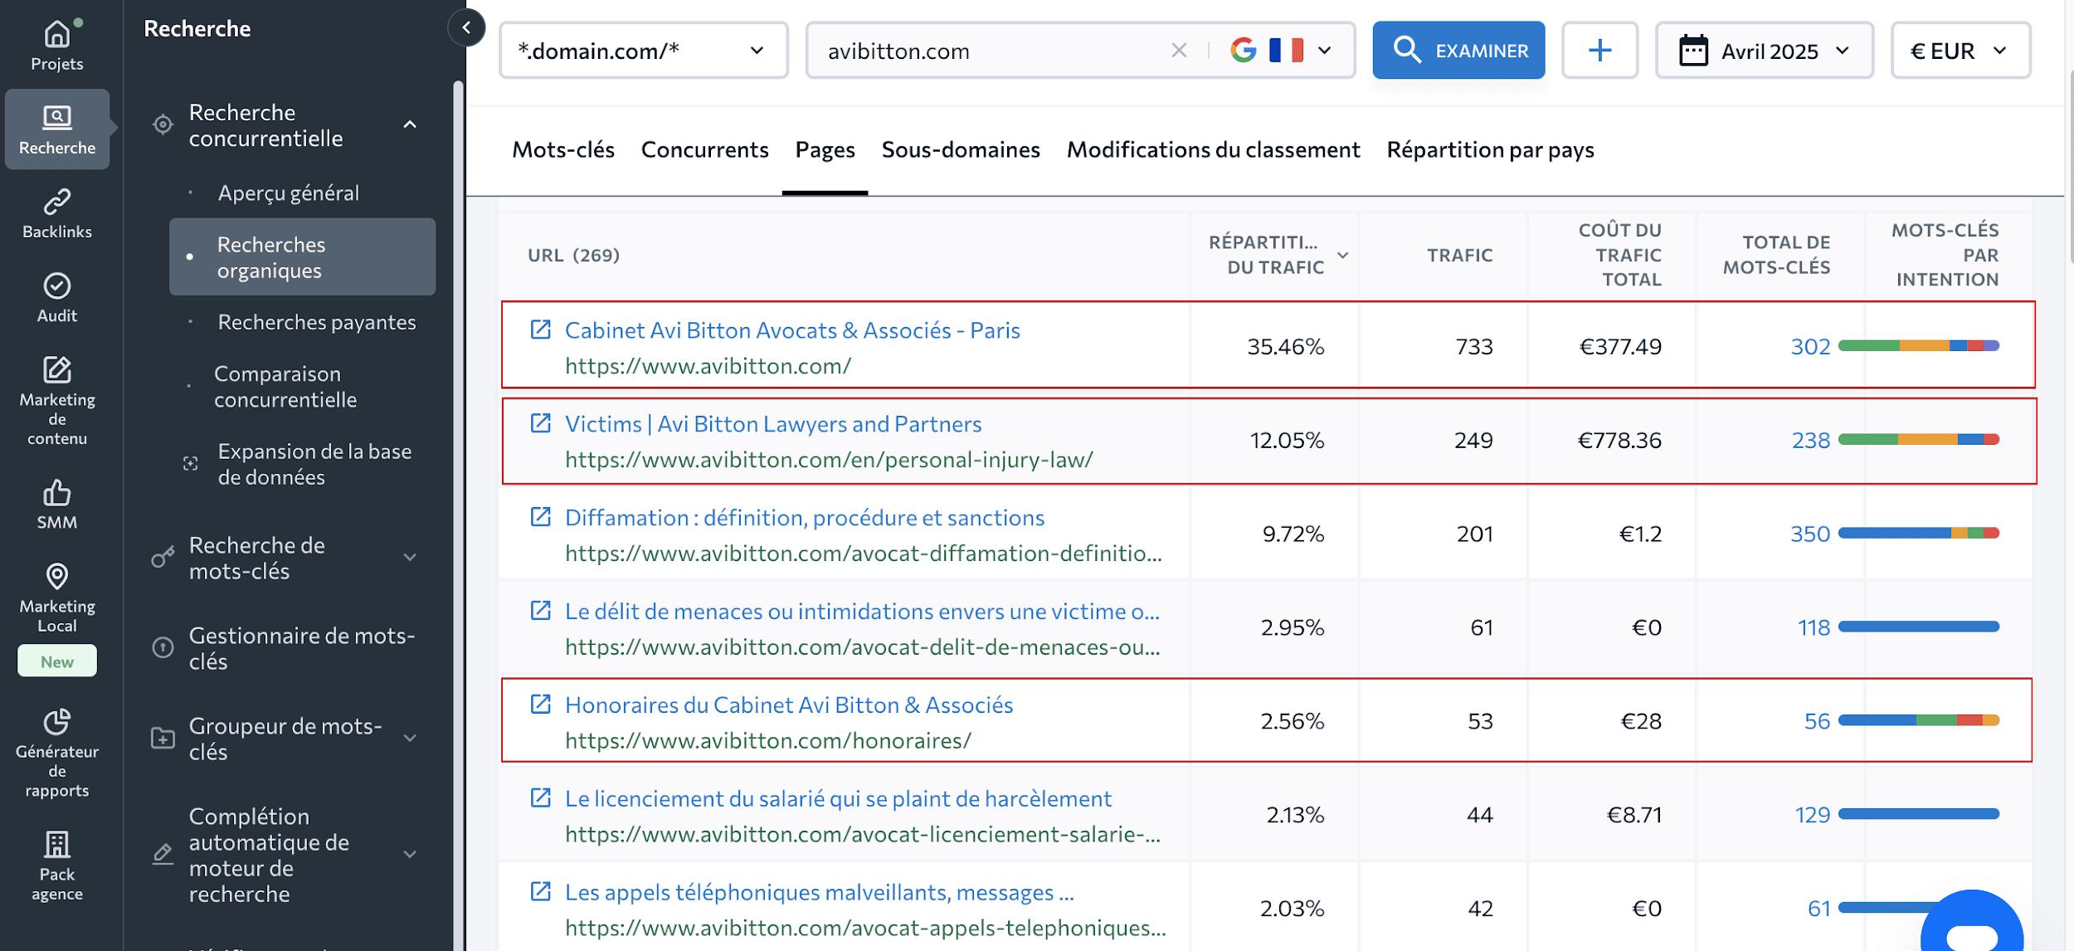Expand Complétion automatique de moteur de recherche

410,854
